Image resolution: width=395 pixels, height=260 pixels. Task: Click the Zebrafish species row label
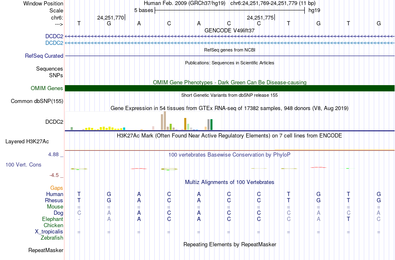[x=52, y=238]
